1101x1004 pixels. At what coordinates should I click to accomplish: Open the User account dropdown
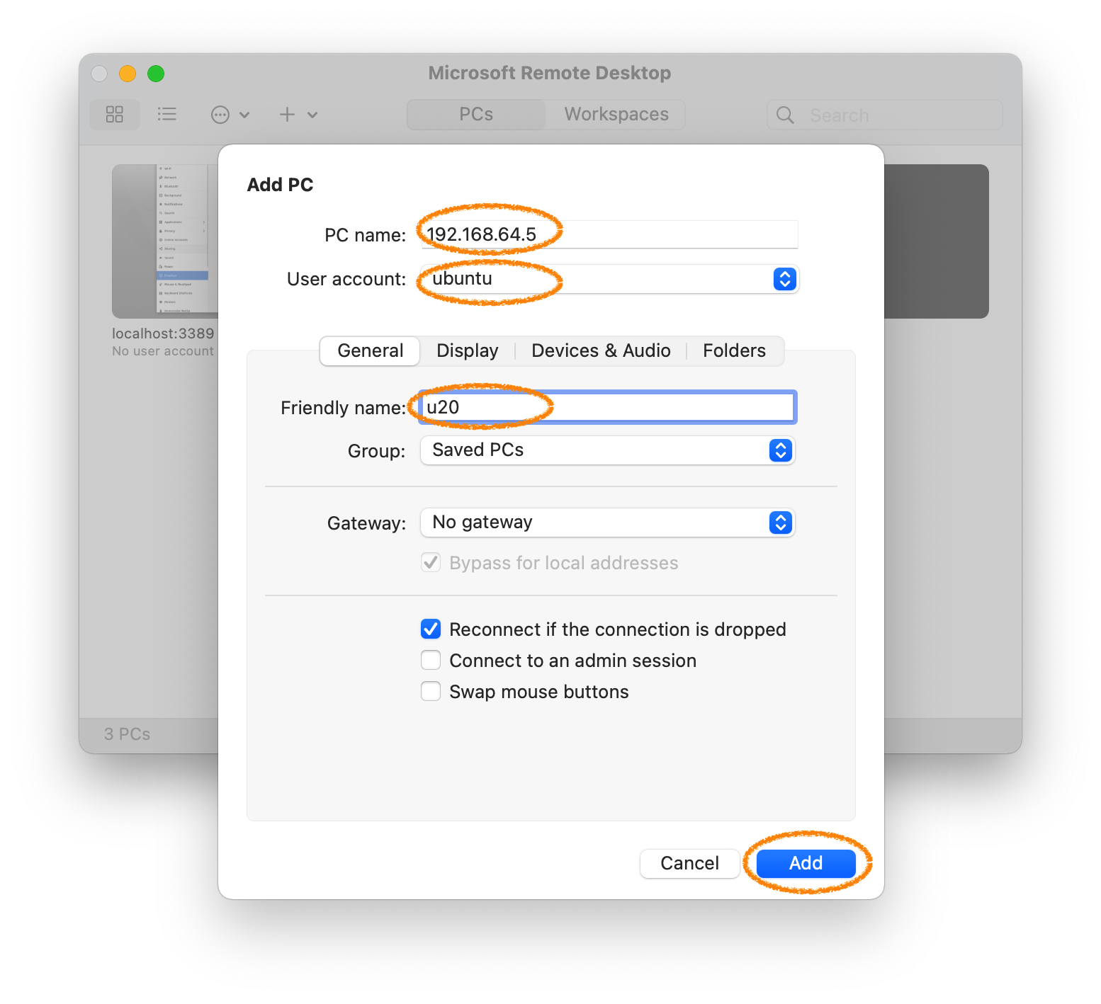click(784, 280)
